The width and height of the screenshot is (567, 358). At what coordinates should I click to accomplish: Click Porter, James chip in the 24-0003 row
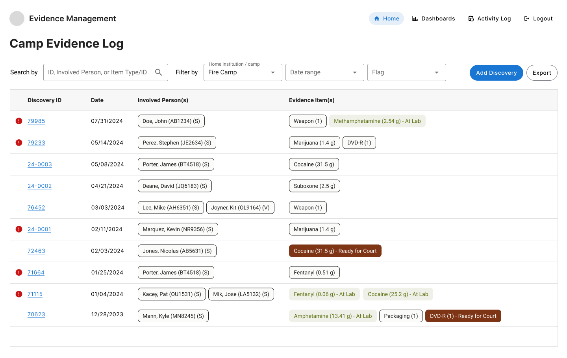pyautogui.click(x=176, y=164)
